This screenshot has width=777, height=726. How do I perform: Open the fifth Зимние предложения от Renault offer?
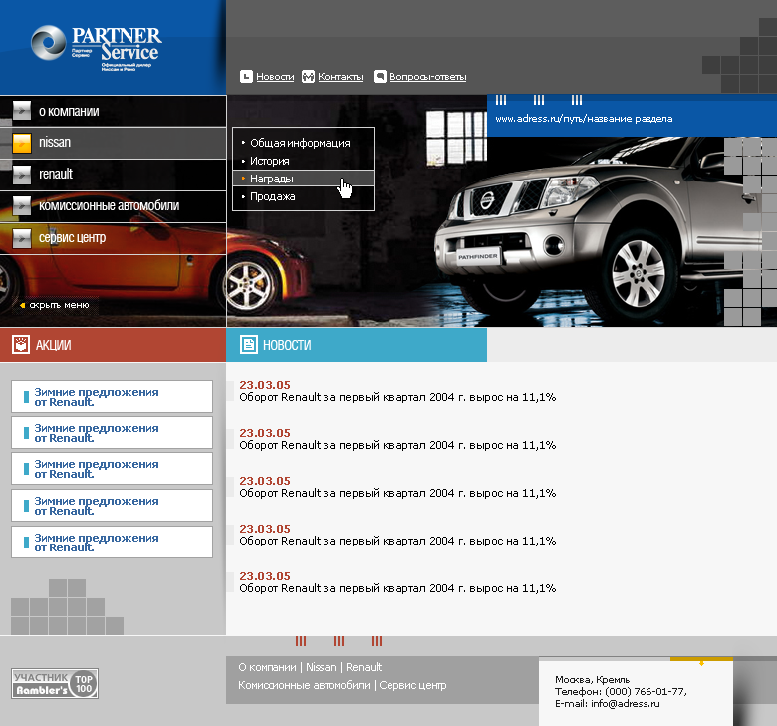[x=112, y=542]
